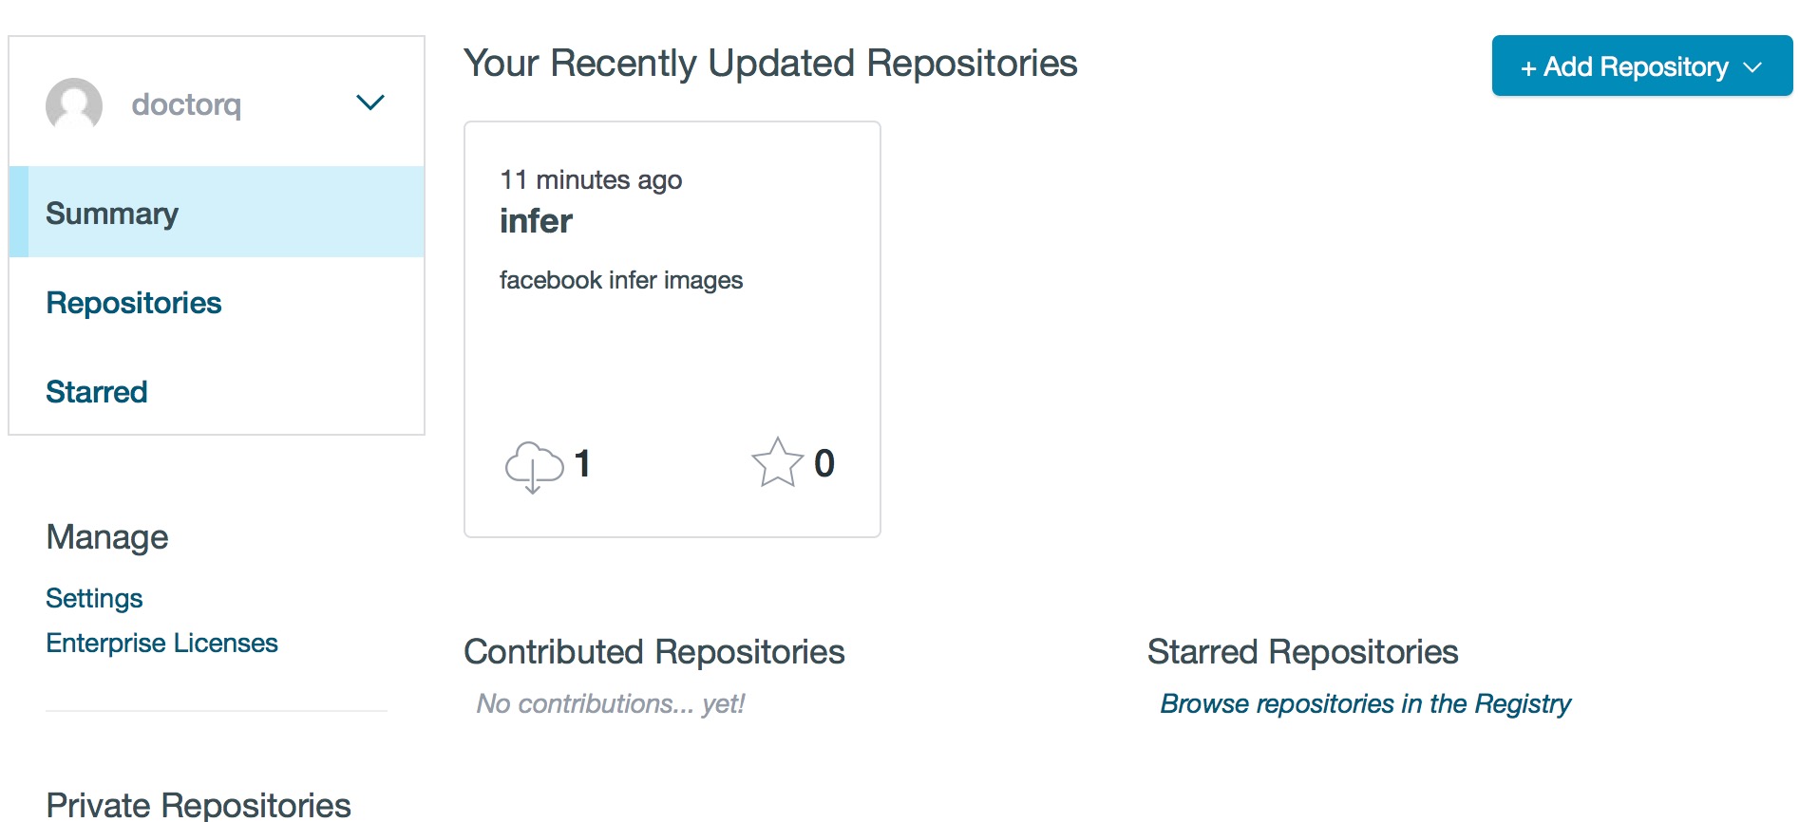Go to the Repositories tab
Viewport: 1799px width, 822px height.
(x=134, y=303)
